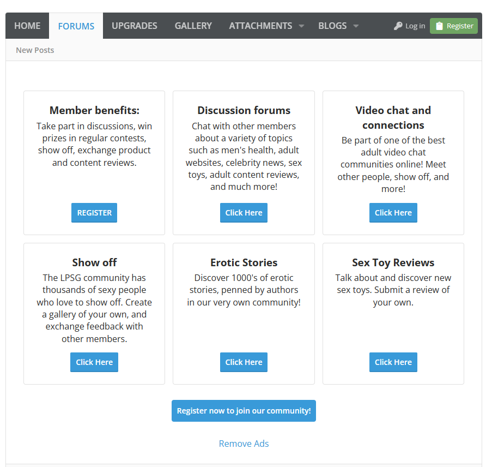Click text 'Chat with other members'
The width and height of the screenshot is (486, 467).
pyautogui.click(x=244, y=126)
